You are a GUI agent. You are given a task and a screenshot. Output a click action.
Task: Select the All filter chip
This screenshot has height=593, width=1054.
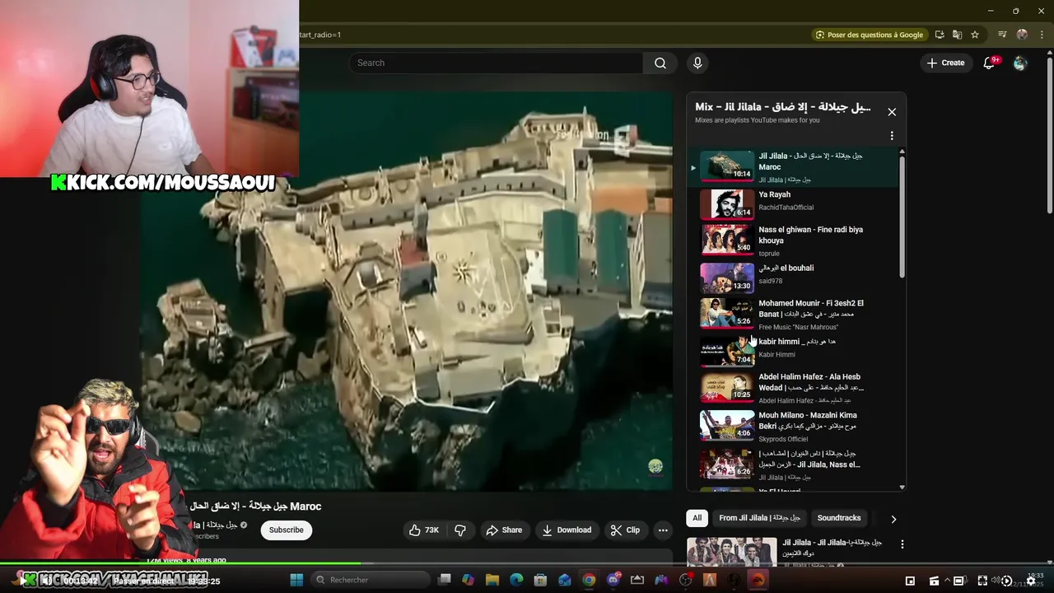pos(697,518)
